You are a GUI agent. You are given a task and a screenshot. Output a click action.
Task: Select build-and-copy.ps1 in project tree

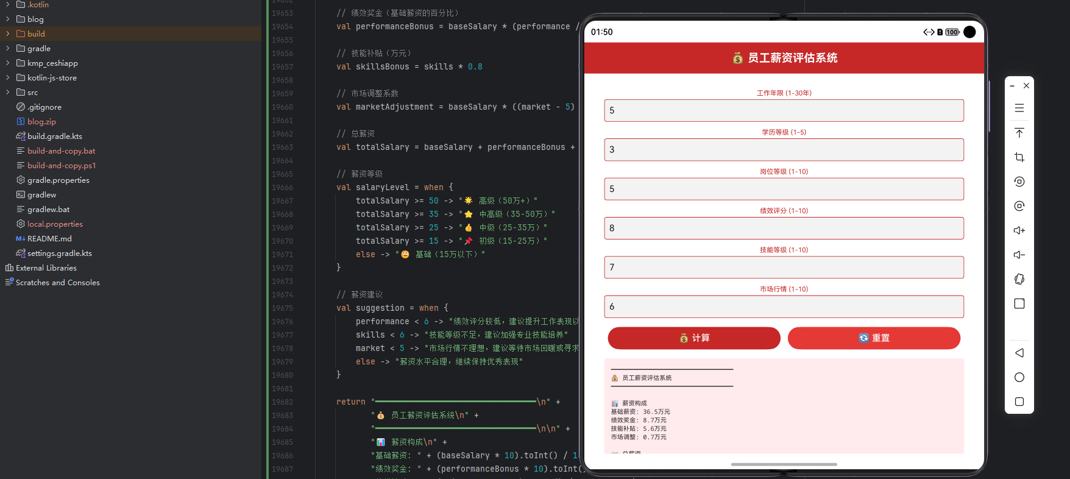(62, 165)
